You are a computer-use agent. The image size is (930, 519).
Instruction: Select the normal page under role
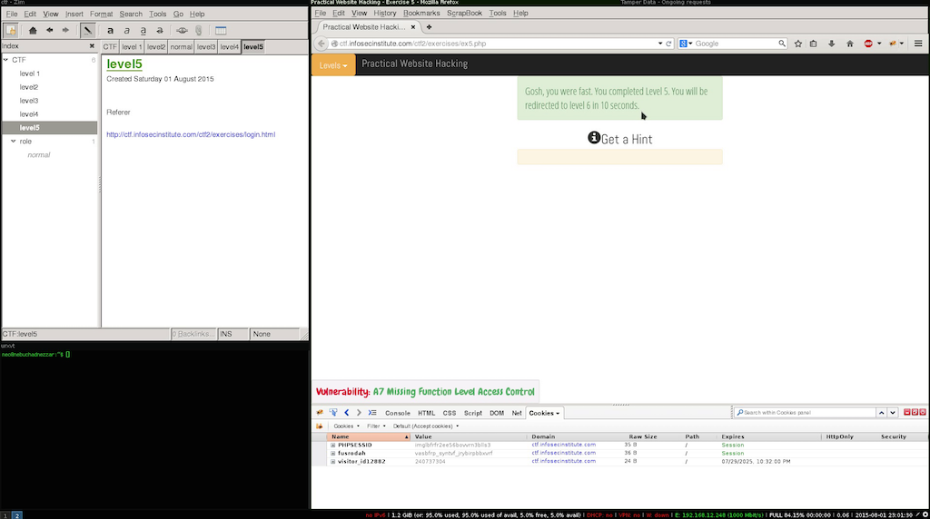[x=38, y=154]
